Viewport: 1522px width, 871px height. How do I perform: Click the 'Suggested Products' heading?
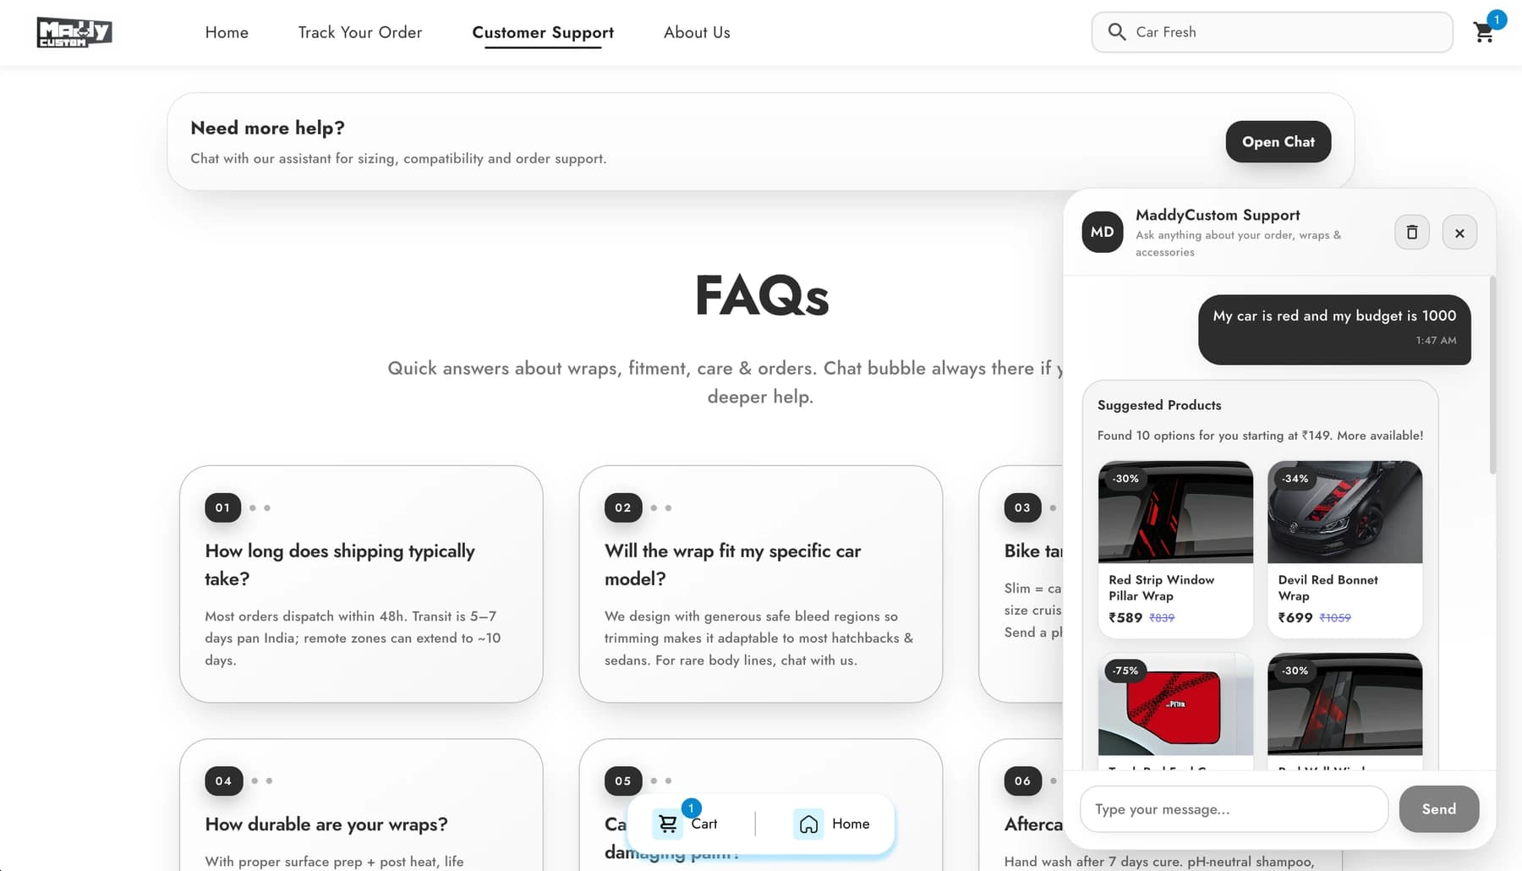(x=1159, y=405)
